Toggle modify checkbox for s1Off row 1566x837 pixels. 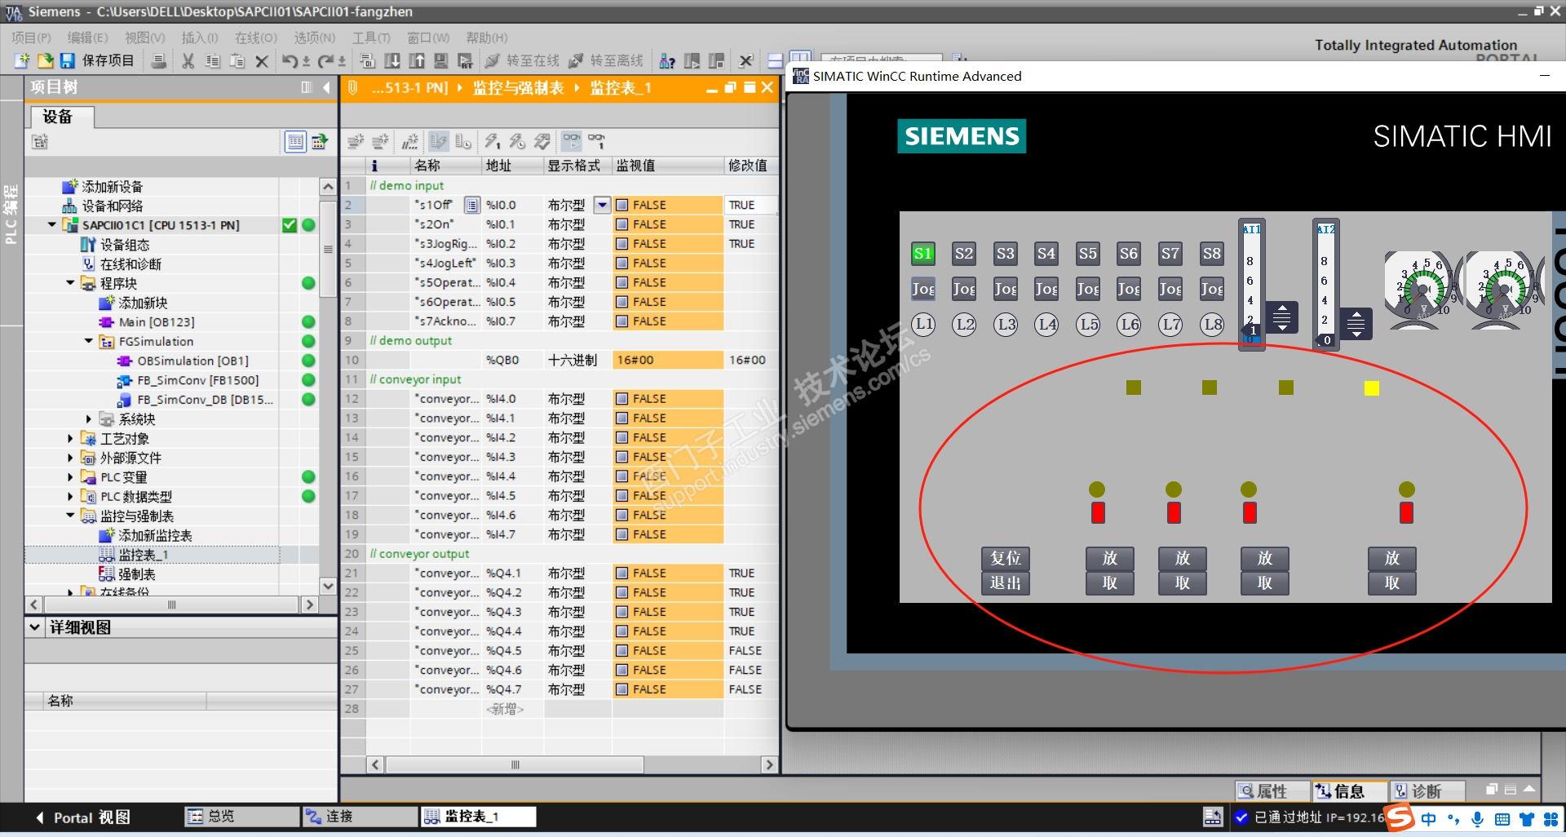click(x=622, y=205)
